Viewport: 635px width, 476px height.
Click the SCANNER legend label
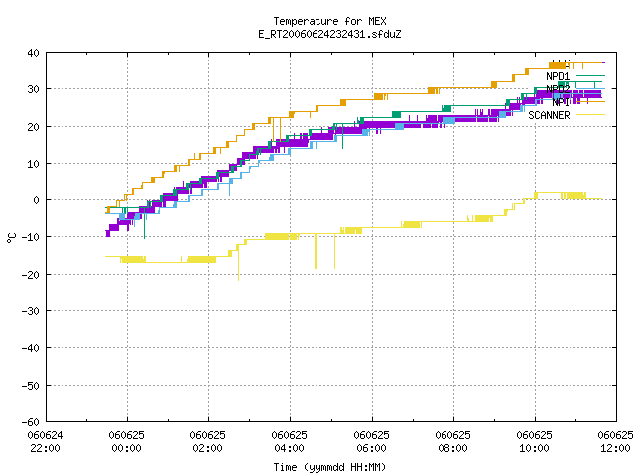[x=549, y=115]
